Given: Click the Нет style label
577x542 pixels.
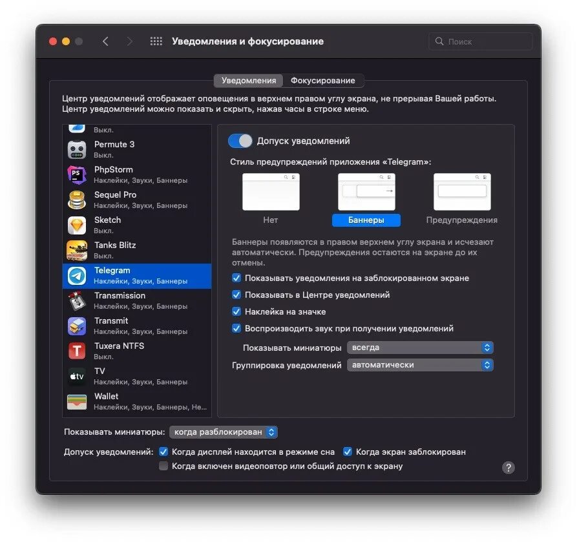Looking at the screenshot, I should pos(271,220).
